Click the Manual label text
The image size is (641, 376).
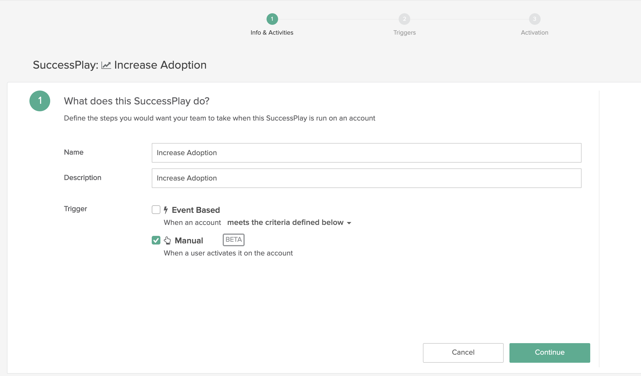click(x=189, y=240)
